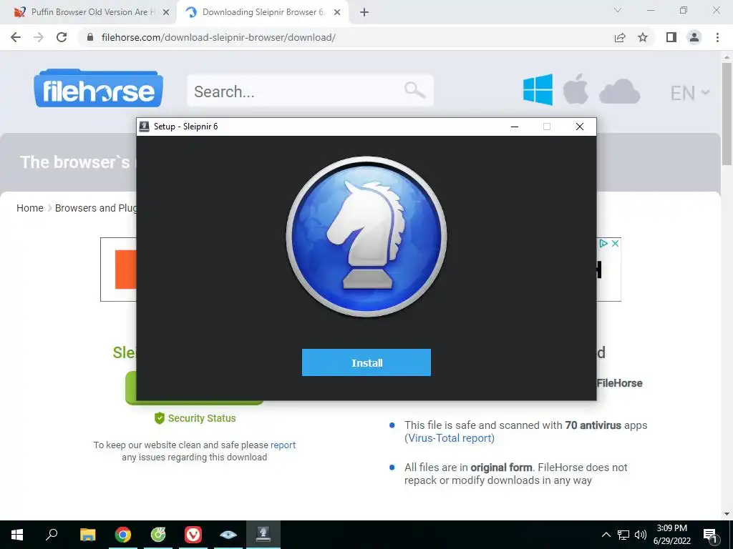Open network status tray icon
Image resolution: width=733 pixels, height=549 pixels.
point(623,535)
